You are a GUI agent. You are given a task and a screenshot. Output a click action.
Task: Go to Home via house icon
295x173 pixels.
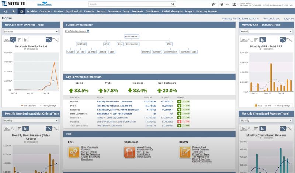pyautogui.click(x=22, y=11)
